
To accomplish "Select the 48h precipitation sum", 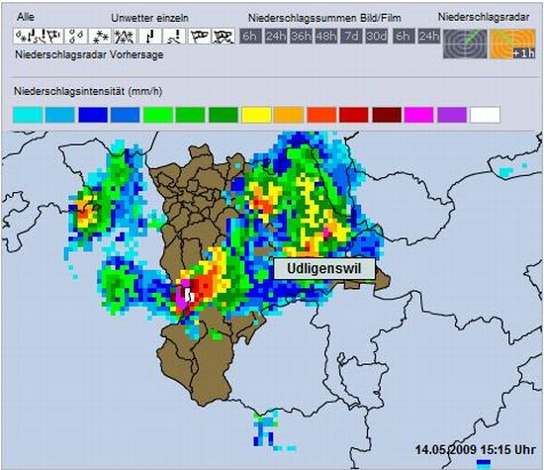I will tap(326, 36).
